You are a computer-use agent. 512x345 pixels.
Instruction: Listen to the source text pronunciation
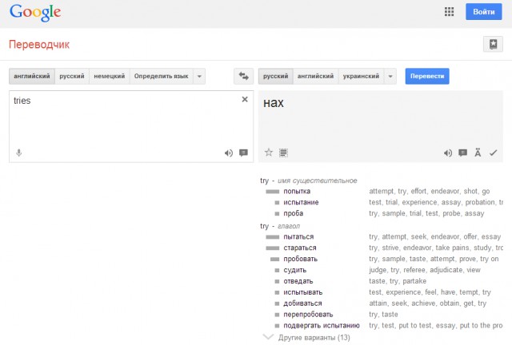(x=229, y=153)
